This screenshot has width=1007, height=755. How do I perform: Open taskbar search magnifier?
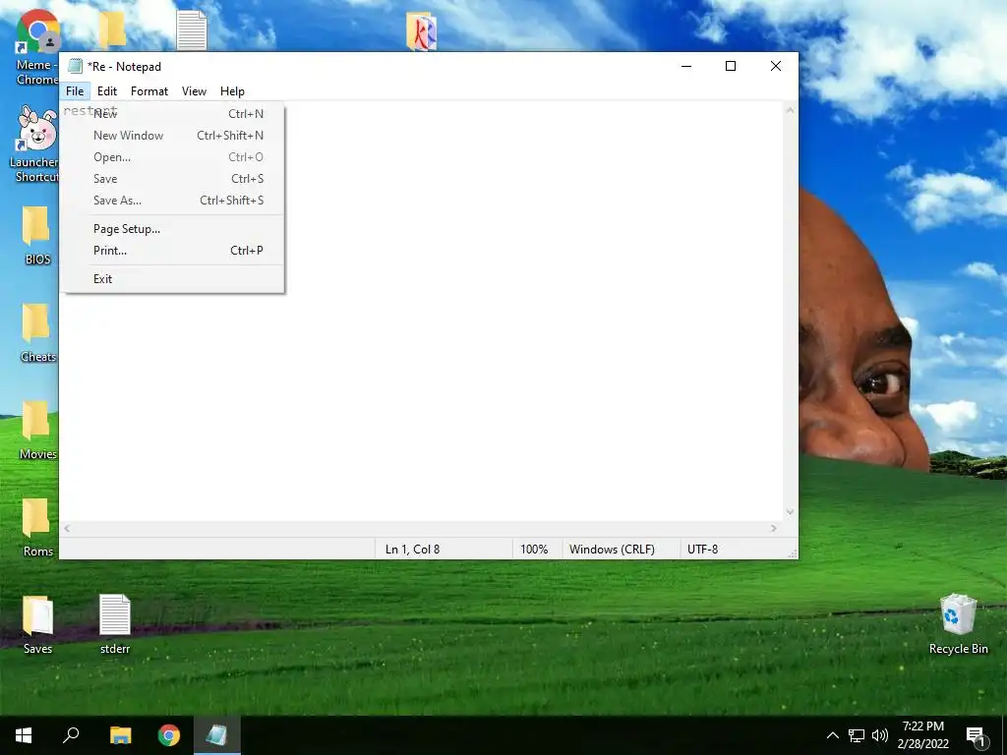[71, 735]
